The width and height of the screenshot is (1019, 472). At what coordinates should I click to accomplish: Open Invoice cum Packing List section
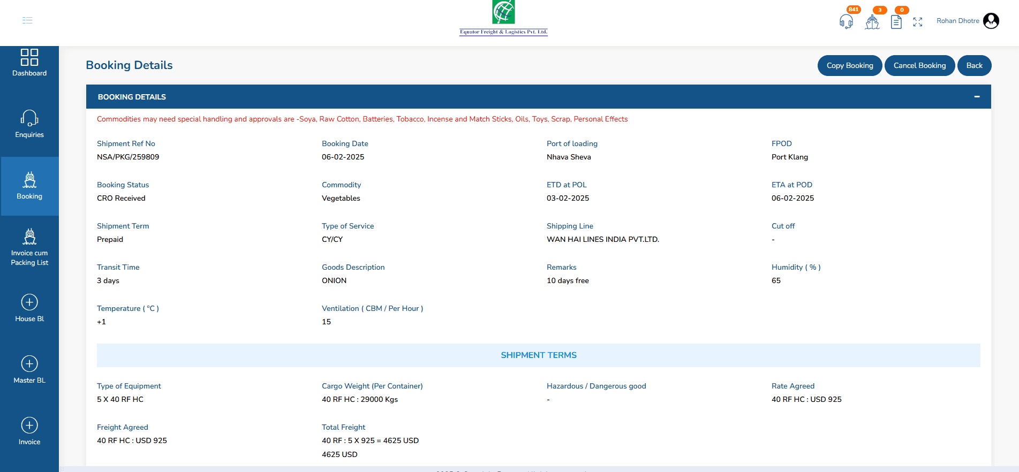29,247
